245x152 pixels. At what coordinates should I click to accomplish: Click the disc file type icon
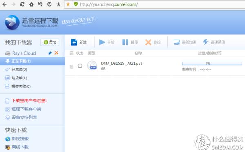(x=92, y=66)
